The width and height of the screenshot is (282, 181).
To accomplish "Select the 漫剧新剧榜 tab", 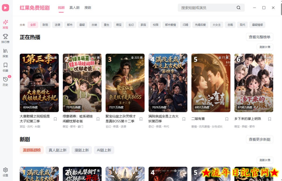I will [32, 150].
